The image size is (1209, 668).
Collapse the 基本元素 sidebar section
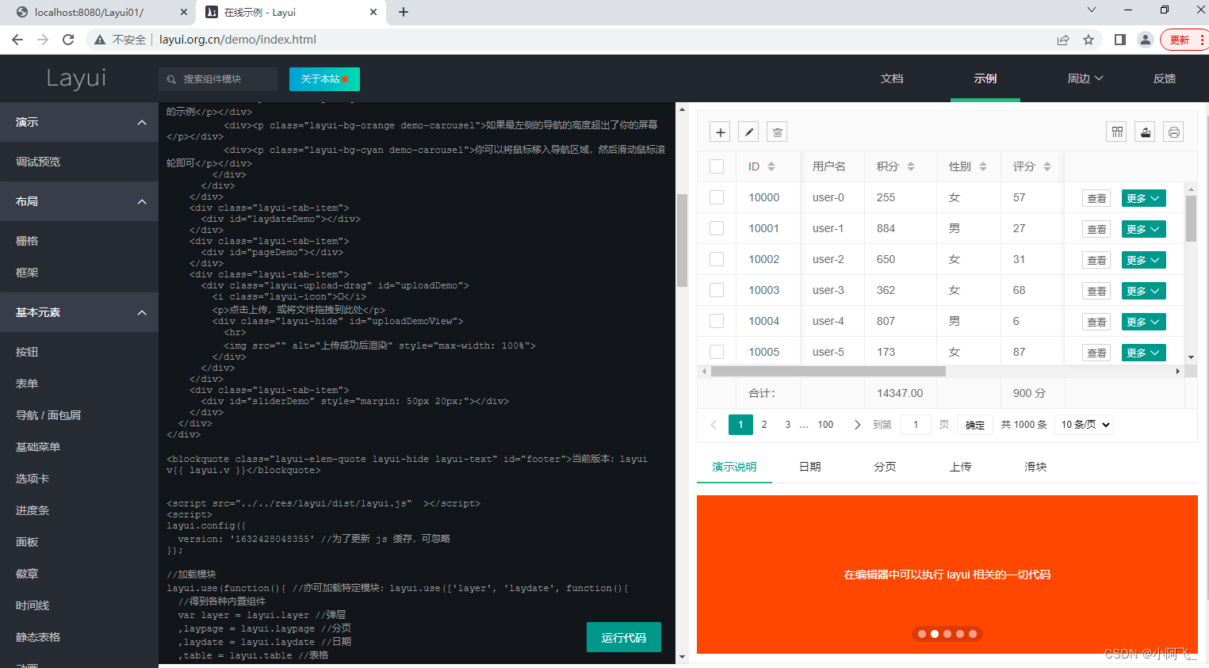pos(79,312)
